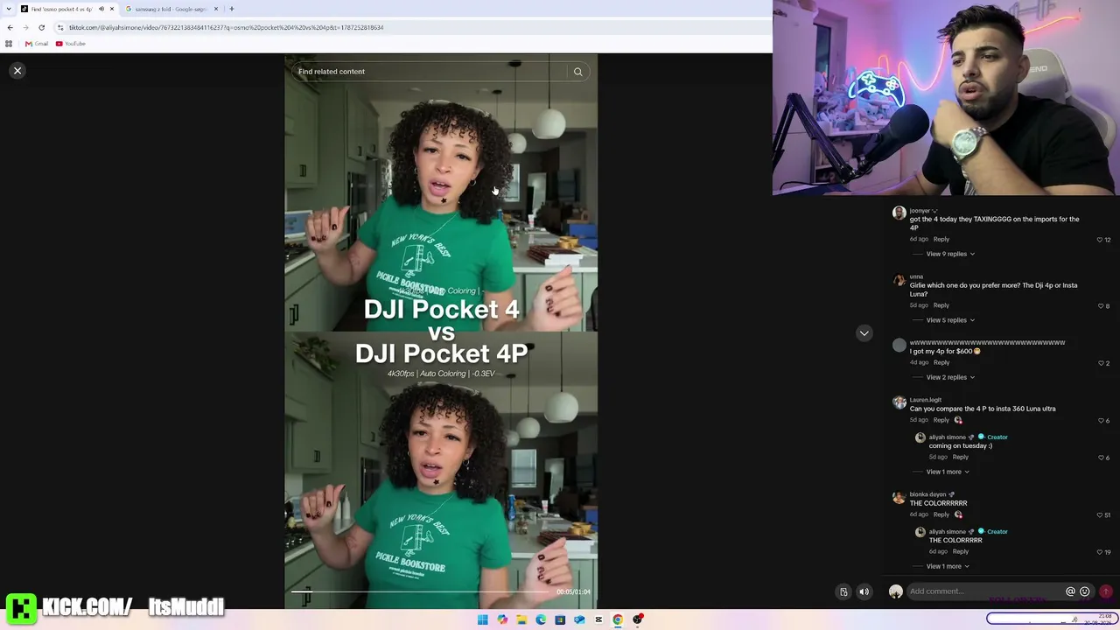Screen dimensions: 1120x630
Task: Click bionka deyon's username
Action: [x=927, y=494]
